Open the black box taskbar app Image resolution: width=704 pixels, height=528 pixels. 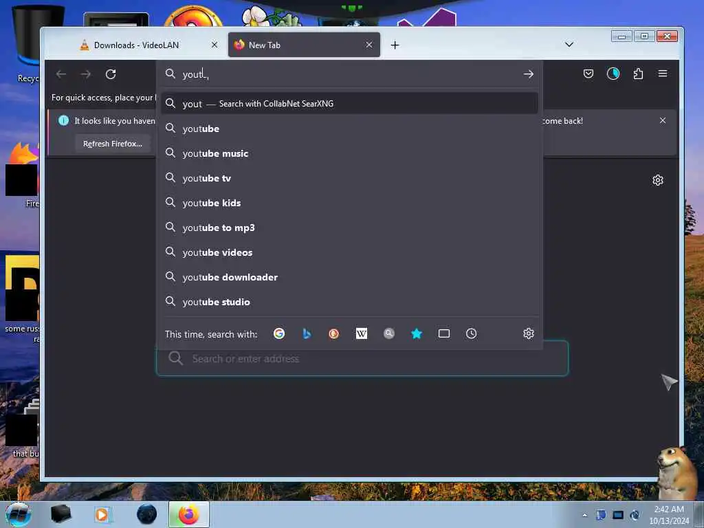60,514
